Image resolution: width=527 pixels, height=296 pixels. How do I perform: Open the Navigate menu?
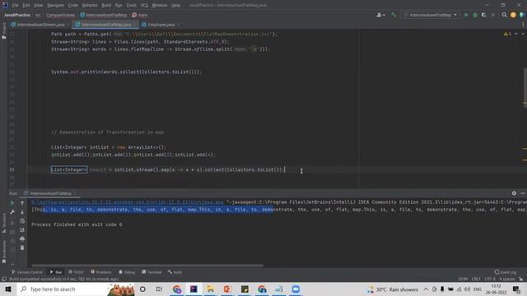click(55, 5)
